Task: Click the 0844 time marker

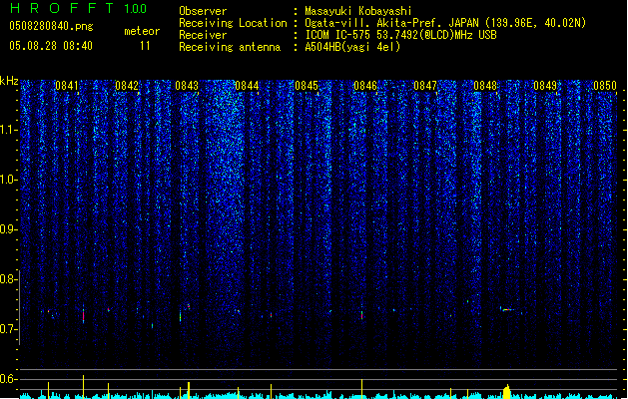Action: [247, 86]
